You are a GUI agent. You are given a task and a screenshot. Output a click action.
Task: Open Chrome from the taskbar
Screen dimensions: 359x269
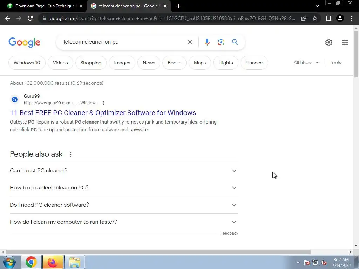(x=31, y=262)
